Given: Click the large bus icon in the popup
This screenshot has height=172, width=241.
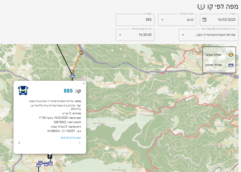Looking at the screenshot, I should click(x=23, y=91).
